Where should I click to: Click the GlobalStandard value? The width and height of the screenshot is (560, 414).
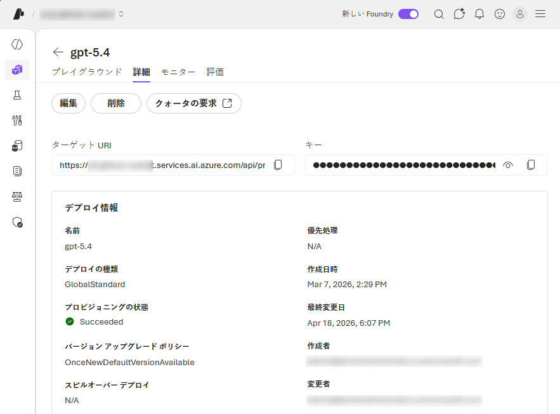95,285
